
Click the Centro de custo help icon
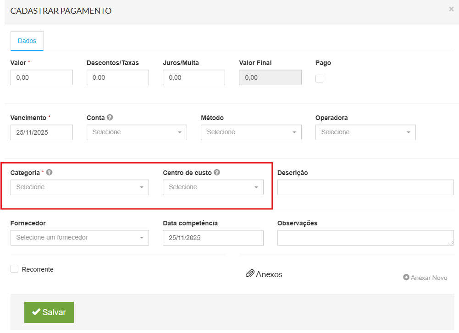pos(217,173)
